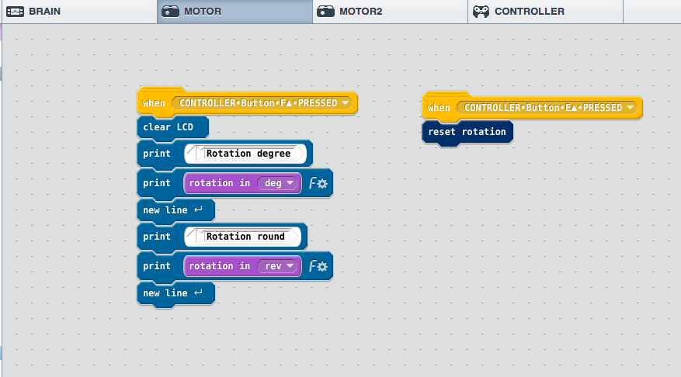This screenshot has height=377, width=681.
Task: Select the MOTOR tab
Action: pos(235,12)
